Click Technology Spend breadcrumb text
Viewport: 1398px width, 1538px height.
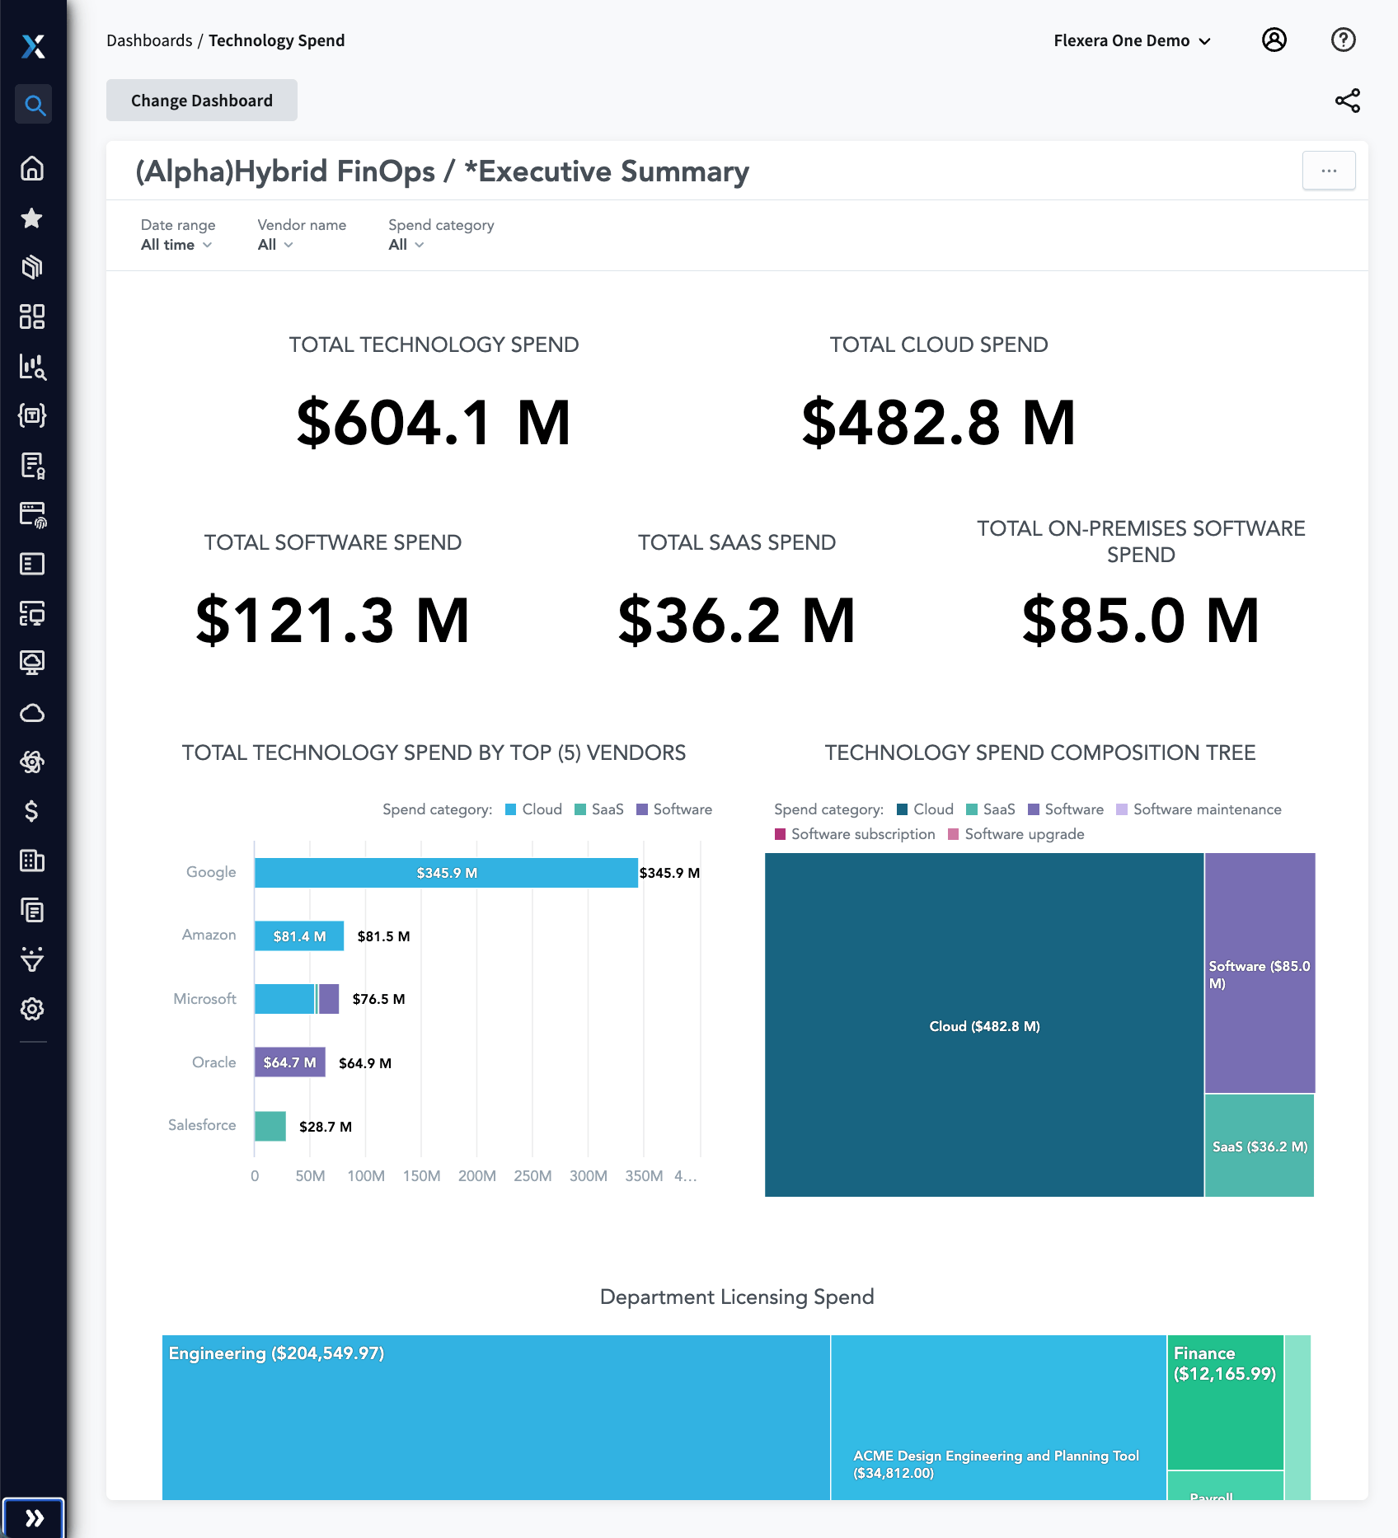[x=277, y=40]
